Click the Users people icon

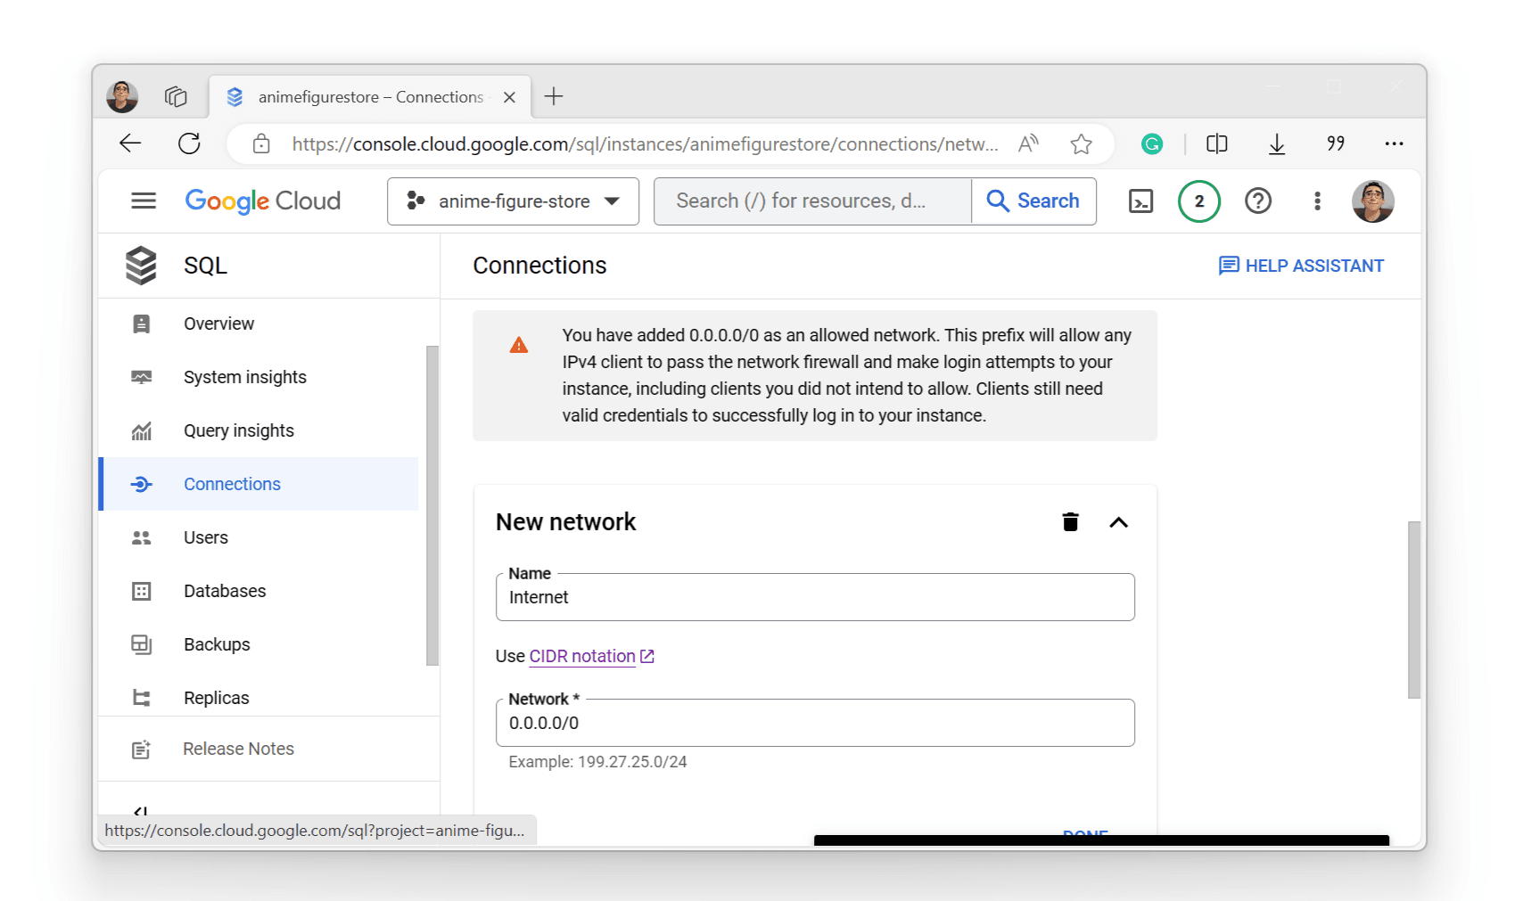pos(142,538)
